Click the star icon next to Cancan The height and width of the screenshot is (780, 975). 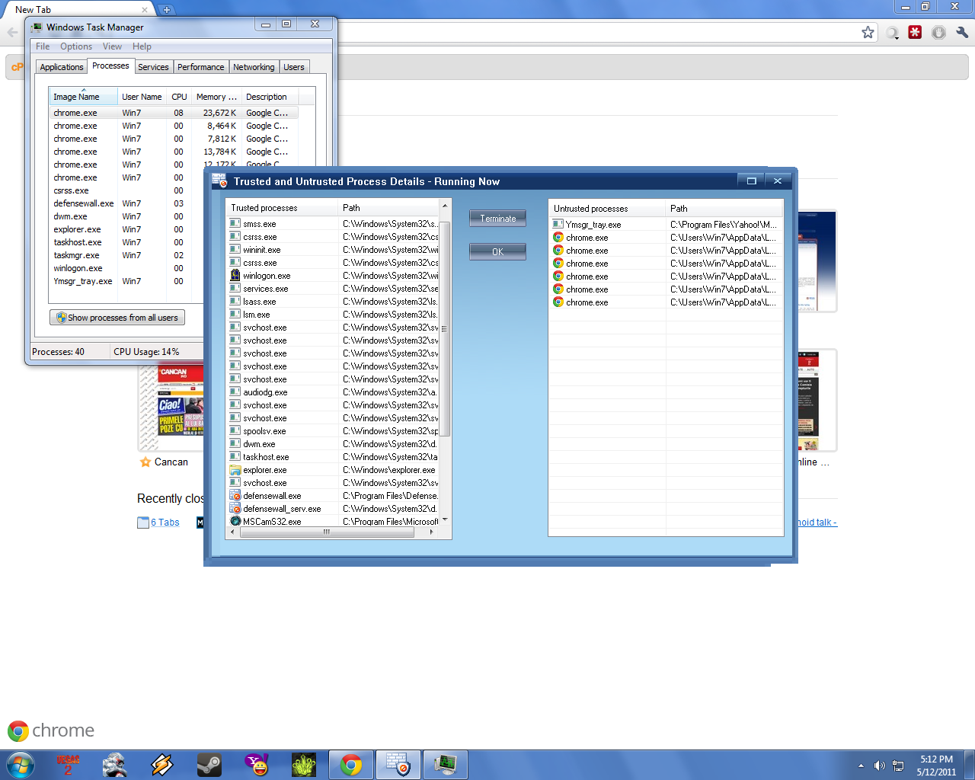145,462
